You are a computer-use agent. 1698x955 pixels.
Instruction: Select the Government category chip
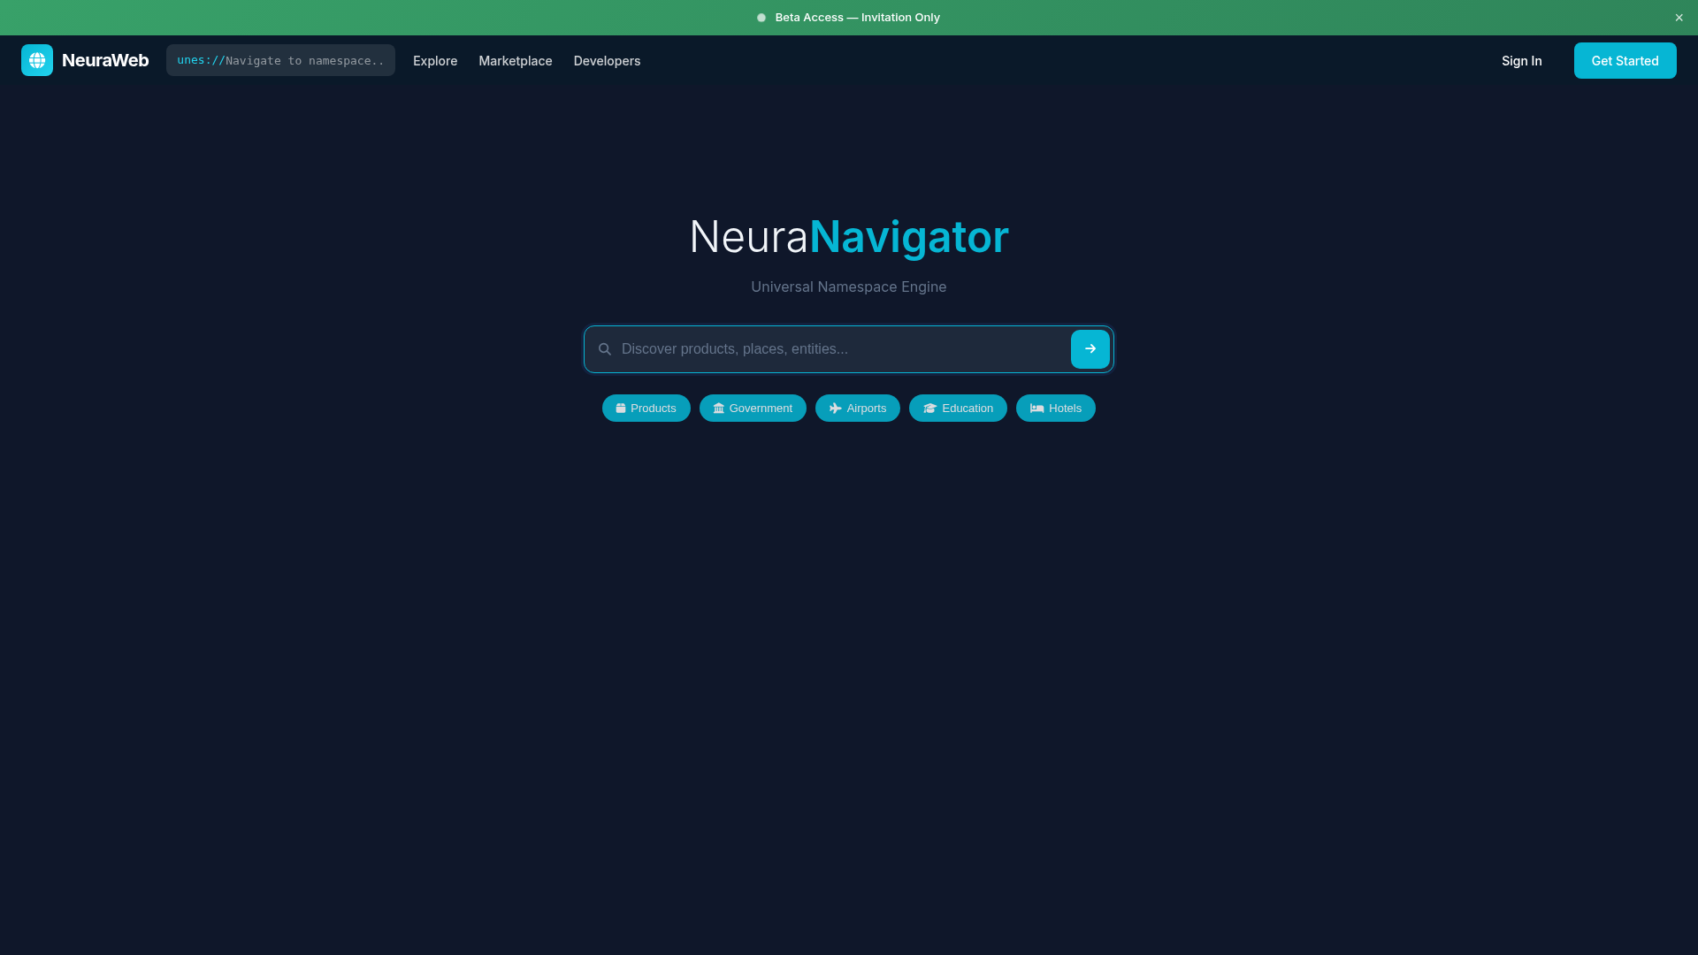(753, 408)
